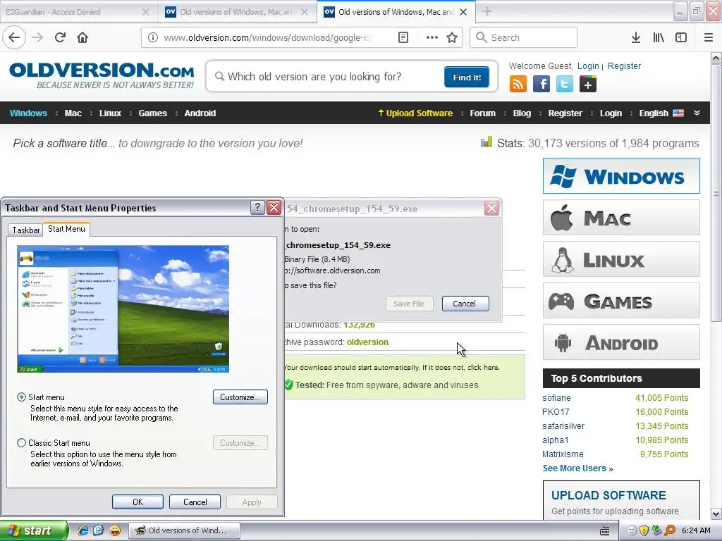Toggle reader view icon in address bar
Image resolution: width=722 pixels, height=541 pixels.
[403, 38]
